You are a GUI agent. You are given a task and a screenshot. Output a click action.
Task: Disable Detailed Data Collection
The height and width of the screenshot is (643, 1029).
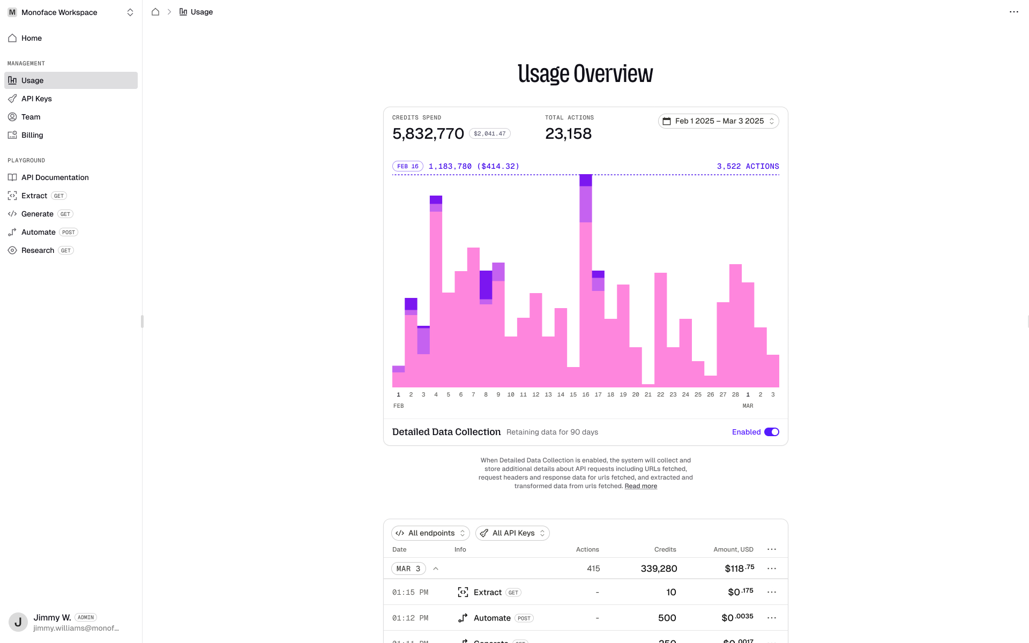point(772,432)
